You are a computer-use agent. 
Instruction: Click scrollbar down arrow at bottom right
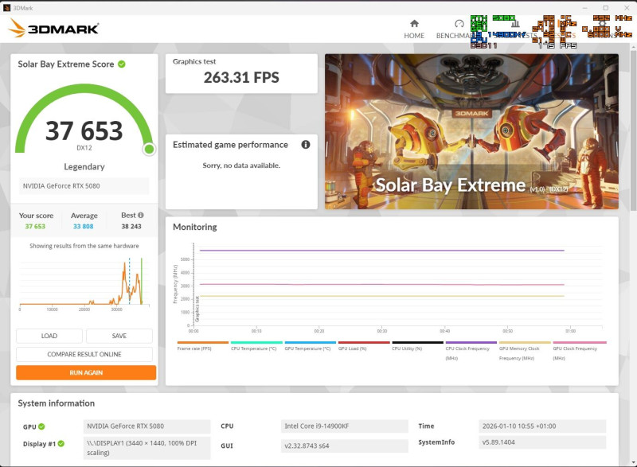point(633,462)
